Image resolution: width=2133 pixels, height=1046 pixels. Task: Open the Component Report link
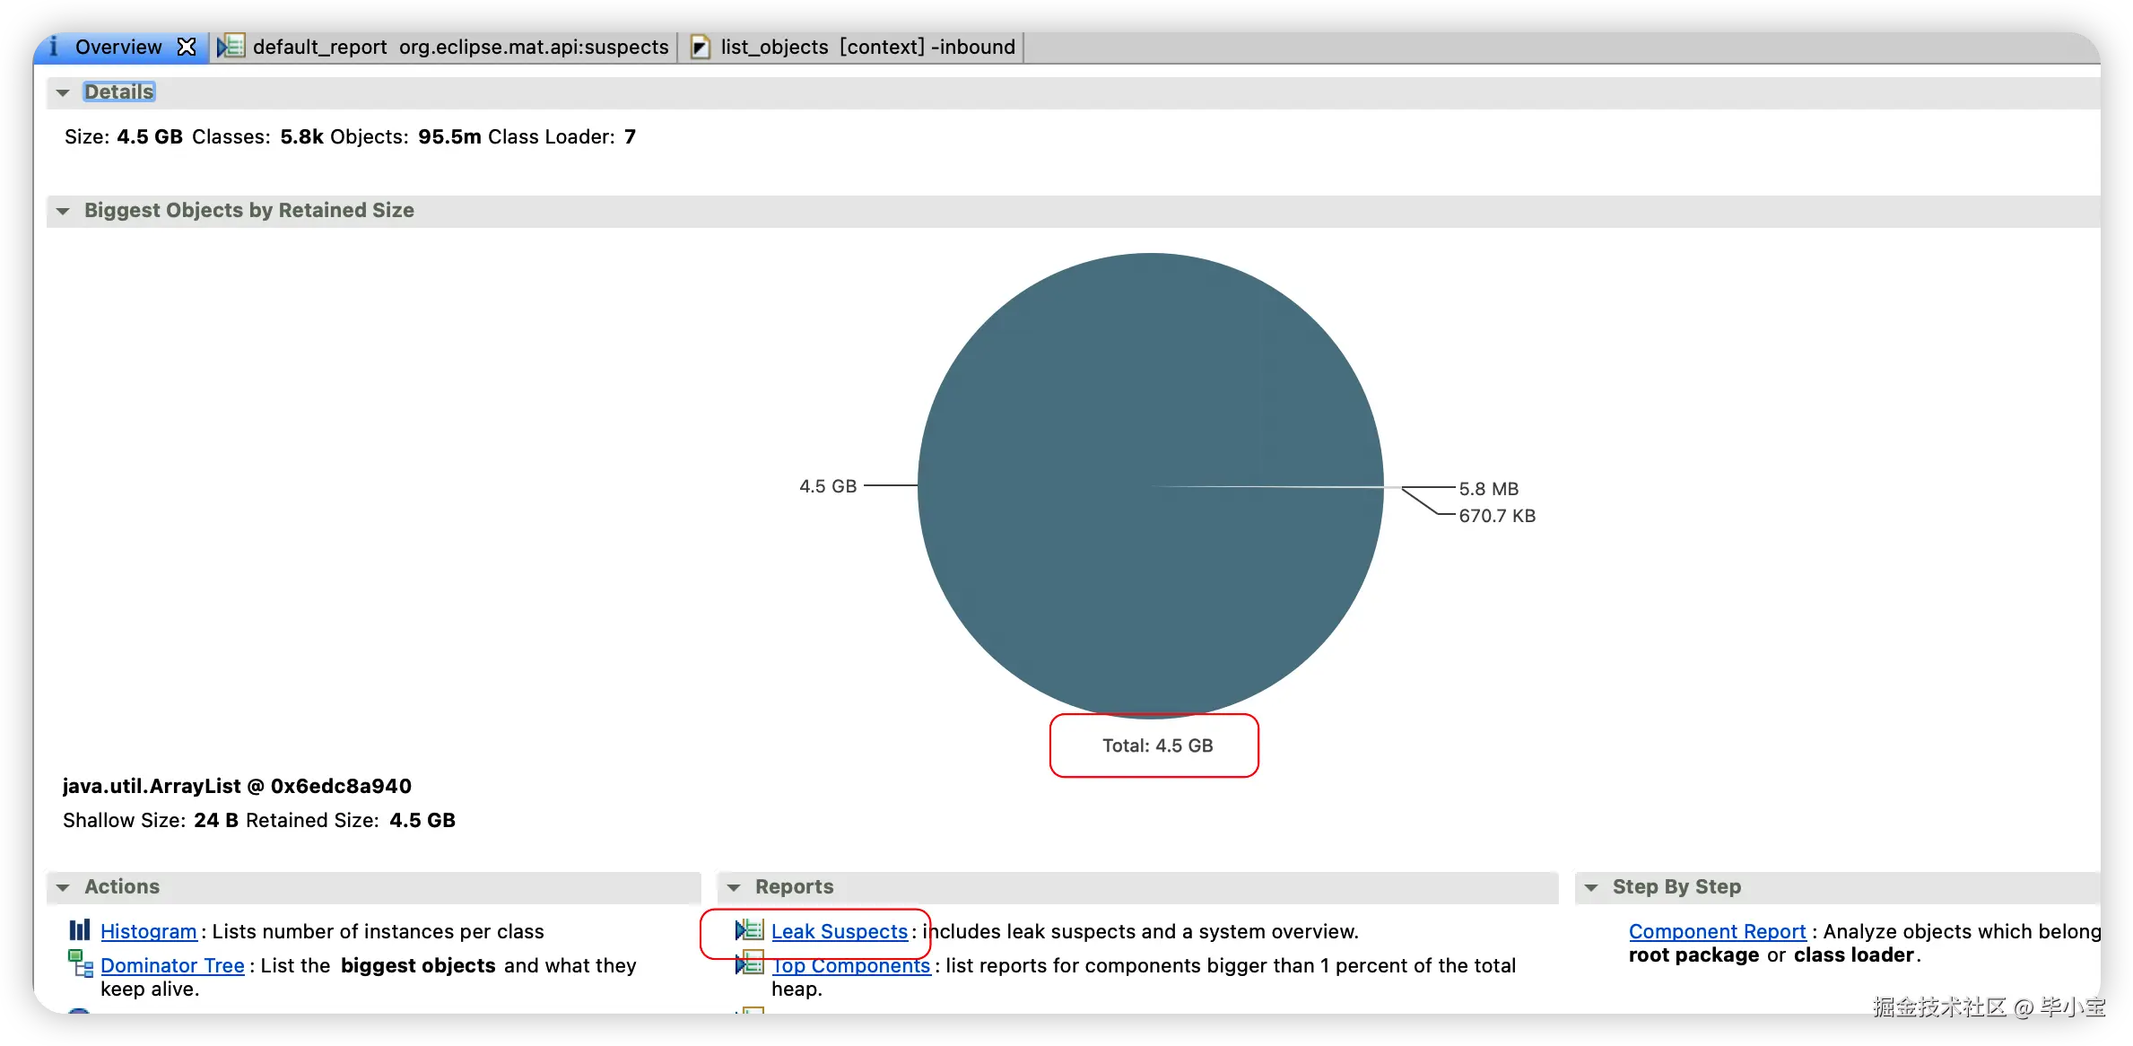(1717, 931)
